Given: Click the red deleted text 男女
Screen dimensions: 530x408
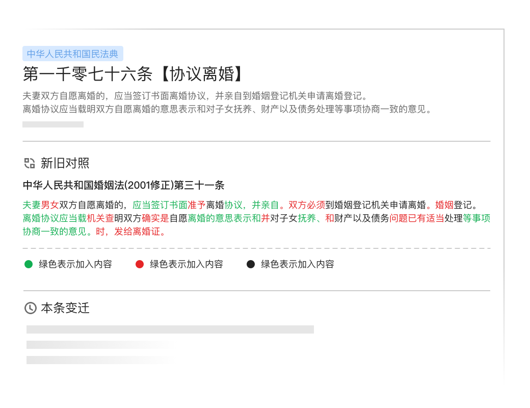Looking at the screenshot, I should click(x=50, y=205).
